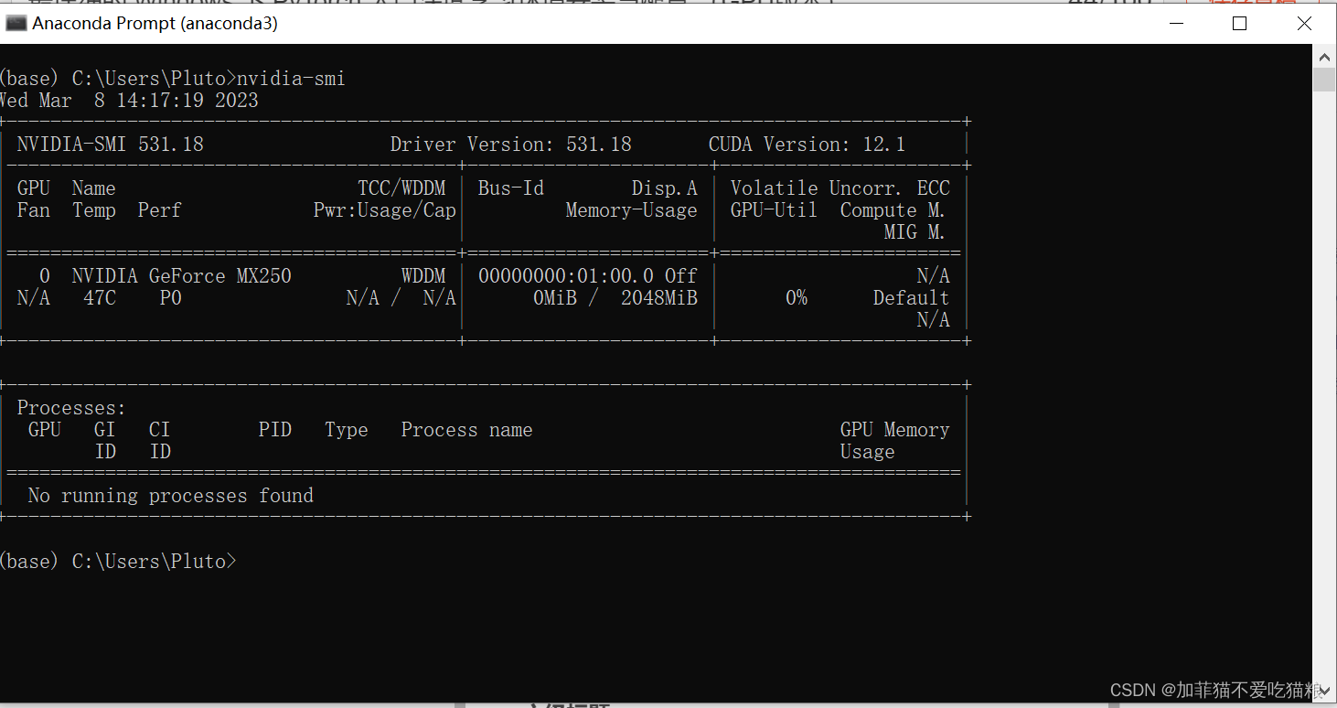Click the 'Memory-Usage' column header
1337x708 pixels.
632,210
